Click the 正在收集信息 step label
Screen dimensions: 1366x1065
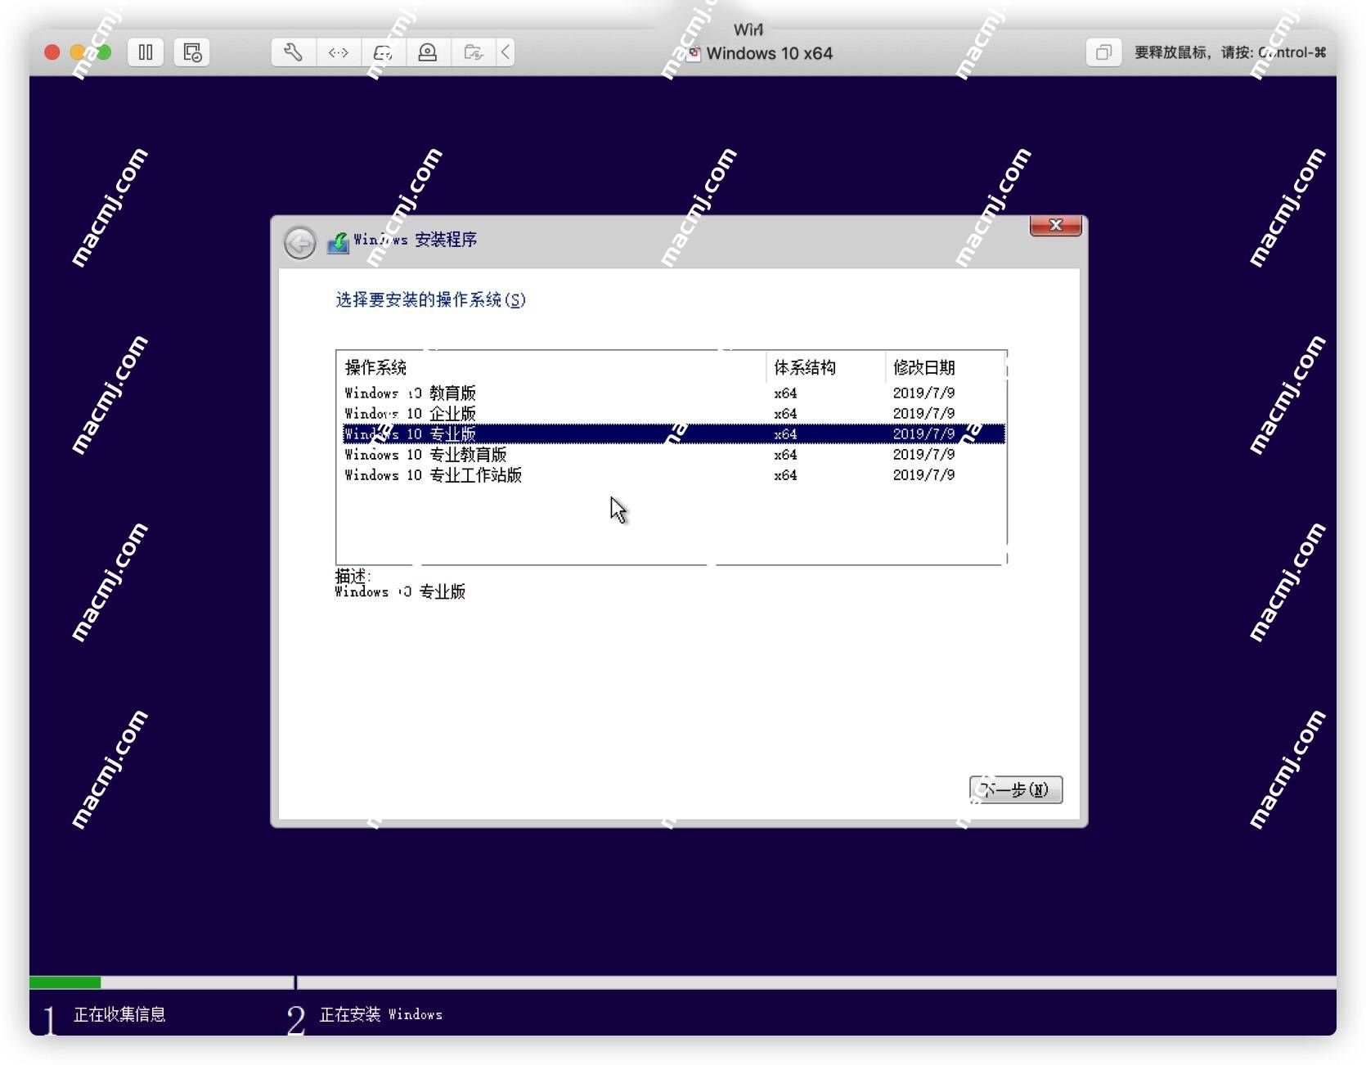119,1014
